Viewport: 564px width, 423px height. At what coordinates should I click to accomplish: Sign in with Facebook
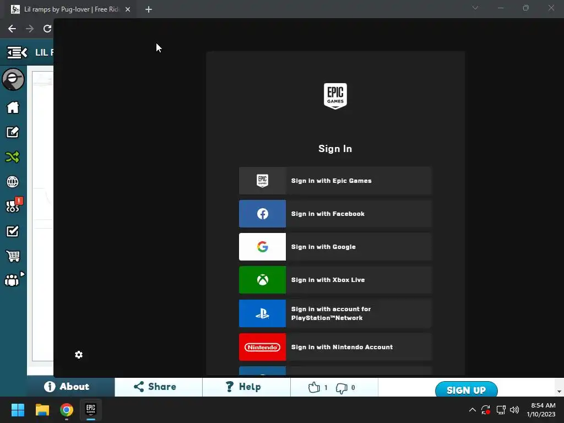coord(335,214)
